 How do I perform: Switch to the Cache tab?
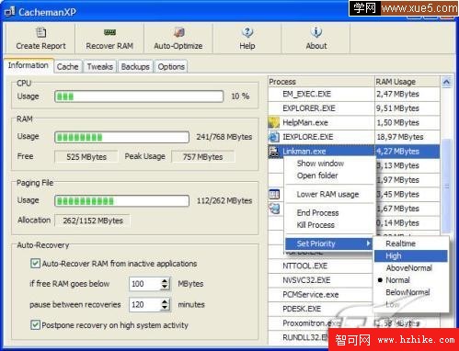click(67, 66)
